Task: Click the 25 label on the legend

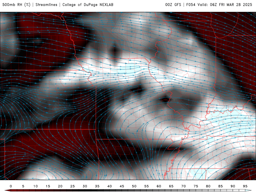Action: point(73,186)
